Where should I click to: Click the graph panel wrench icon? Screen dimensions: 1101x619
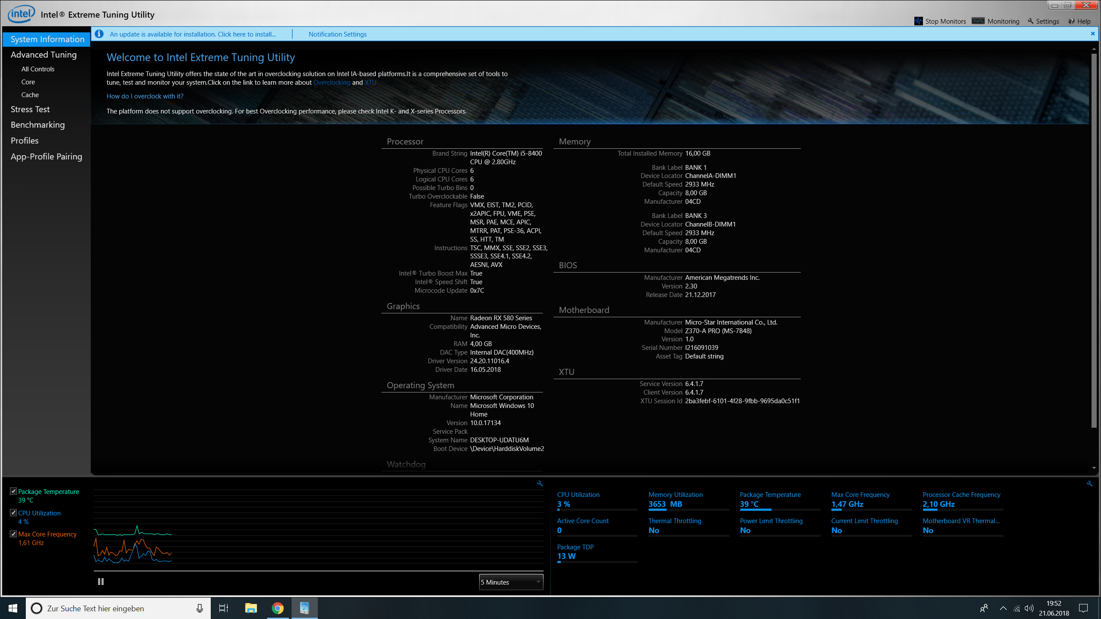click(540, 484)
